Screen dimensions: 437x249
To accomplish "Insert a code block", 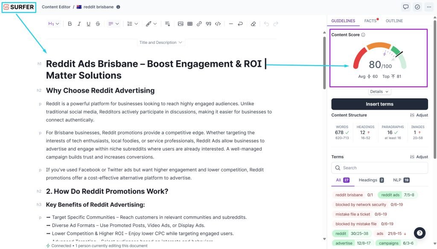I will click(x=218, y=24).
